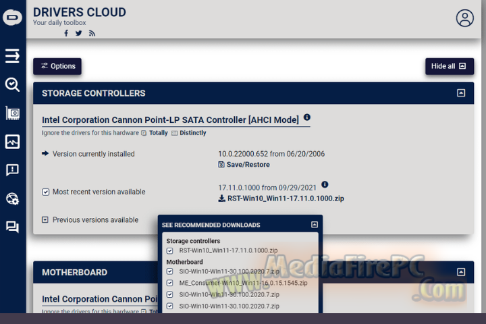Click 17.11.0.1000 from 09/29/2021 text

click(267, 188)
